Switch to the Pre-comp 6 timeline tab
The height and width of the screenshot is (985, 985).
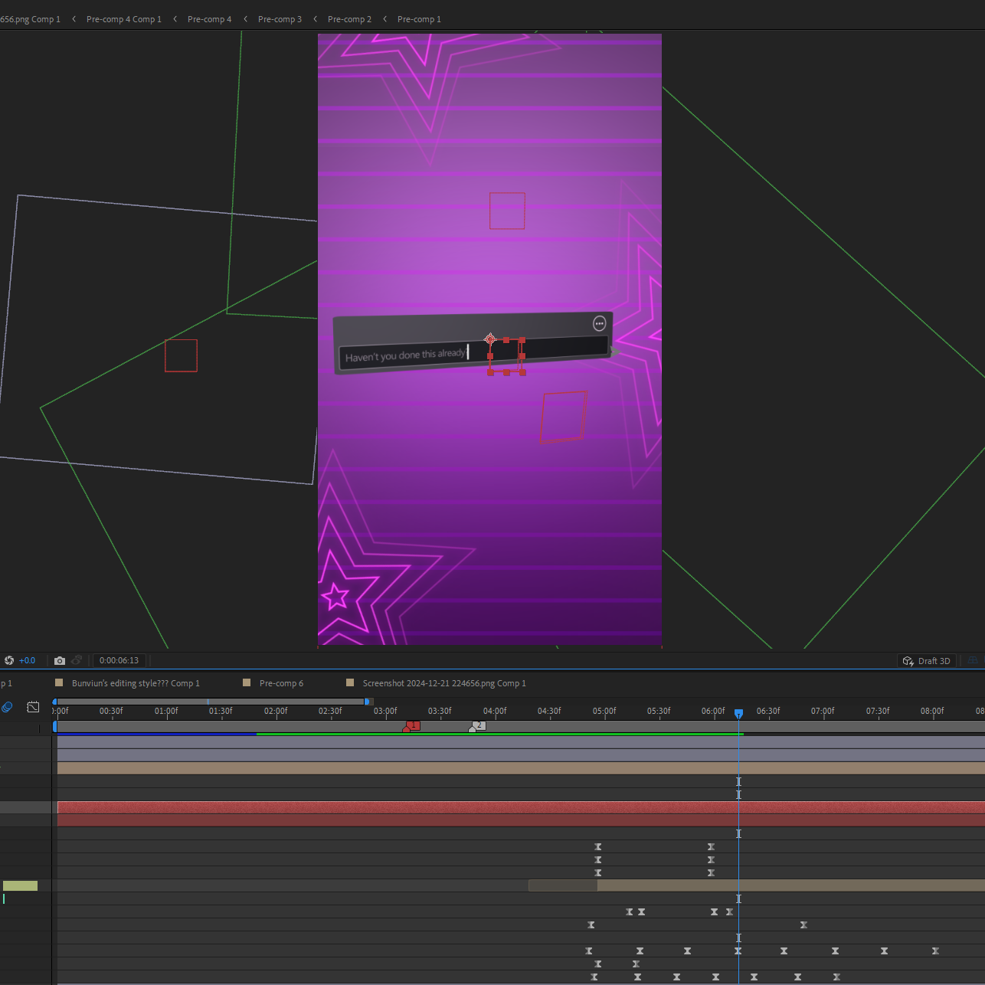tap(281, 683)
